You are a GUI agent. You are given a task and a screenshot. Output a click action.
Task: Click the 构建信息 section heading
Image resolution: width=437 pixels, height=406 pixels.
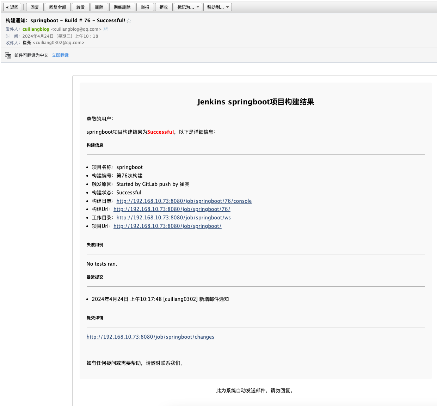pyautogui.click(x=95, y=145)
